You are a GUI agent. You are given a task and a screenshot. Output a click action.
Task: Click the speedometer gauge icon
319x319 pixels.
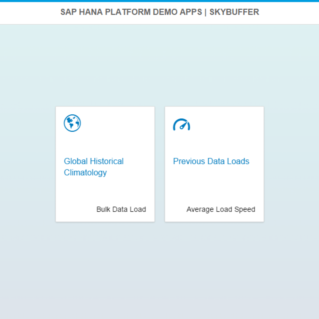tap(182, 124)
